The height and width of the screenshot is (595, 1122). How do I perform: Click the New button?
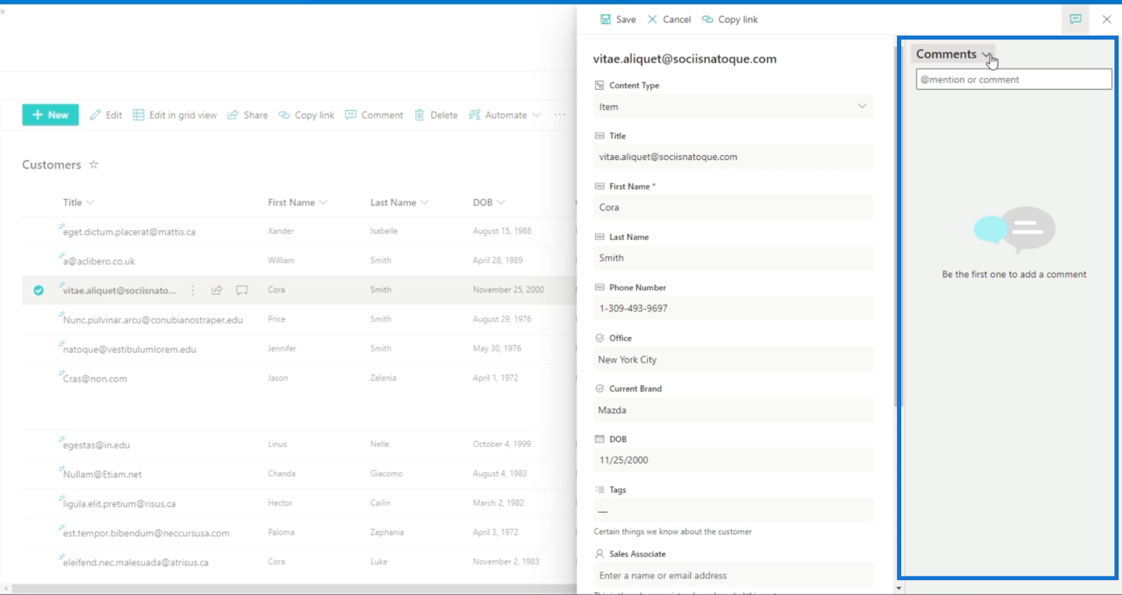pyautogui.click(x=50, y=115)
